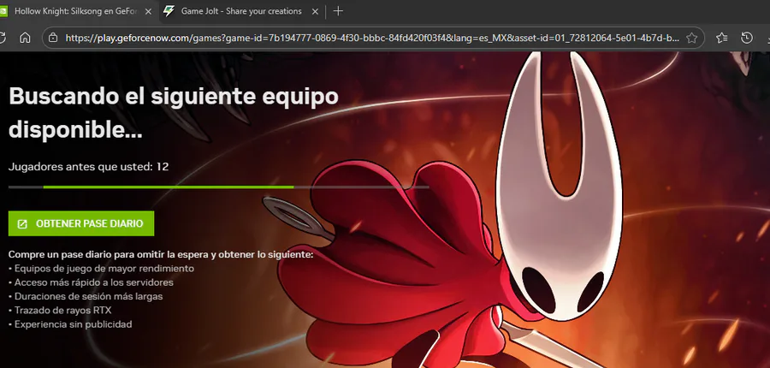
Task: Click the Game Jolt tab favicon
Action: pos(169,11)
